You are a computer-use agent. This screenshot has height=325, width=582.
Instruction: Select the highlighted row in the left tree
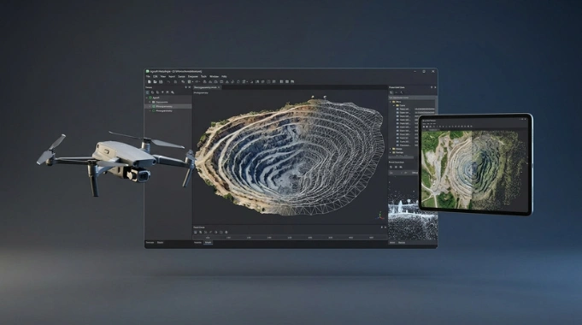click(x=168, y=107)
